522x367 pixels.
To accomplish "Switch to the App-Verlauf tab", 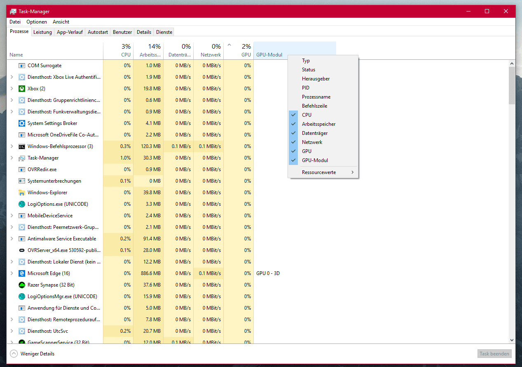I will coord(70,32).
